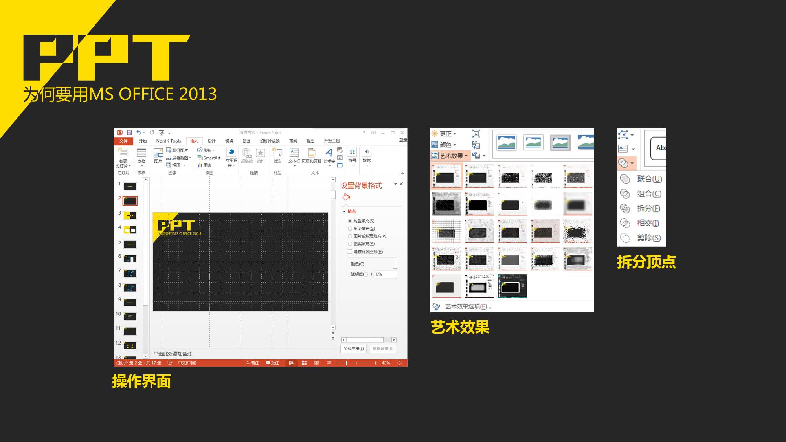Switch to 设计 design tab

(x=212, y=141)
